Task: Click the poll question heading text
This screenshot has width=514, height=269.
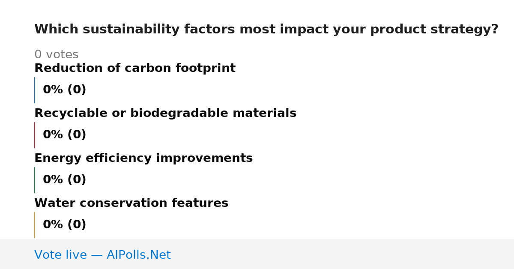Action: (266, 30)
